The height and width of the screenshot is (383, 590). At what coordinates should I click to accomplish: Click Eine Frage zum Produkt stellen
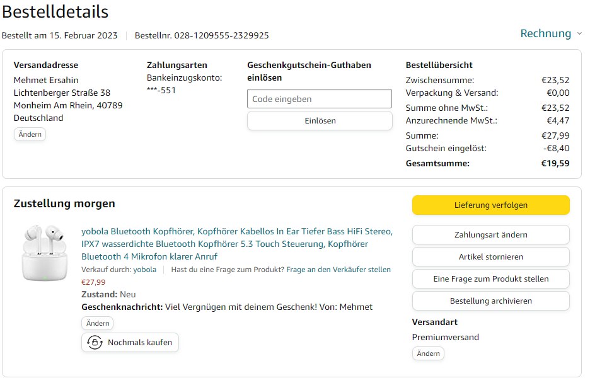490,278
